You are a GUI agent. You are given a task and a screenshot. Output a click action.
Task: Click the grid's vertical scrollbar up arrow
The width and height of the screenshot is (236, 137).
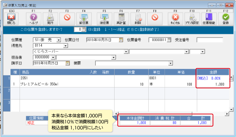231,78
